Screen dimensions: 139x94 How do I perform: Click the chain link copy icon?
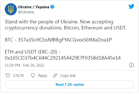(x=55, y=75)
